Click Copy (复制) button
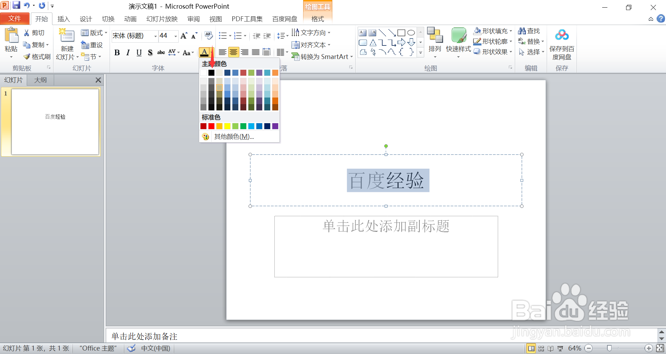This screenshot has height=354, width=666. pos(36,45)
